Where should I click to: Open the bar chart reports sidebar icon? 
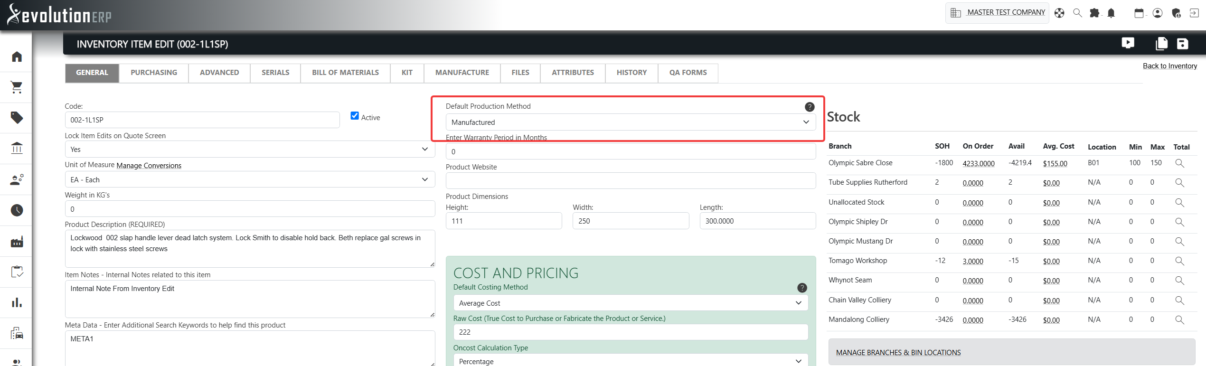point(17,302)
